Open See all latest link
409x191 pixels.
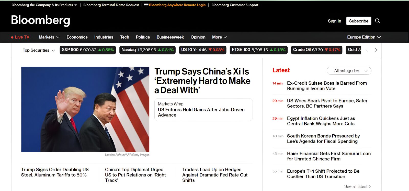pos(357,186)
